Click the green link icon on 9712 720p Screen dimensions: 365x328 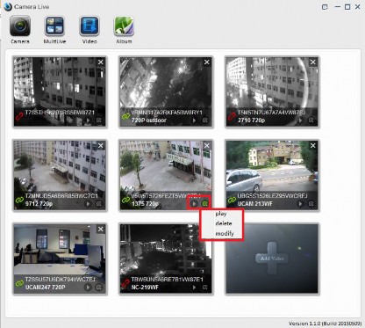point(19,200)
